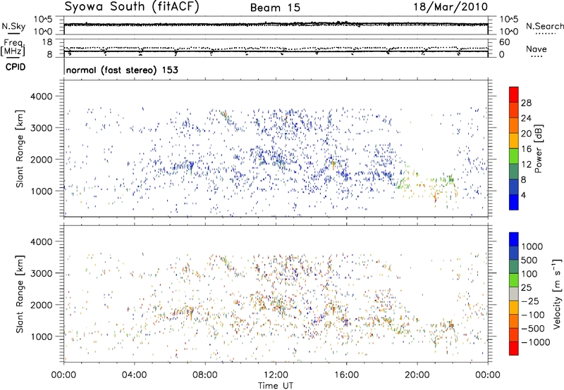564x390 pixels.
Task: Click the frequency axis value '18'
Action: click(47, 42)
